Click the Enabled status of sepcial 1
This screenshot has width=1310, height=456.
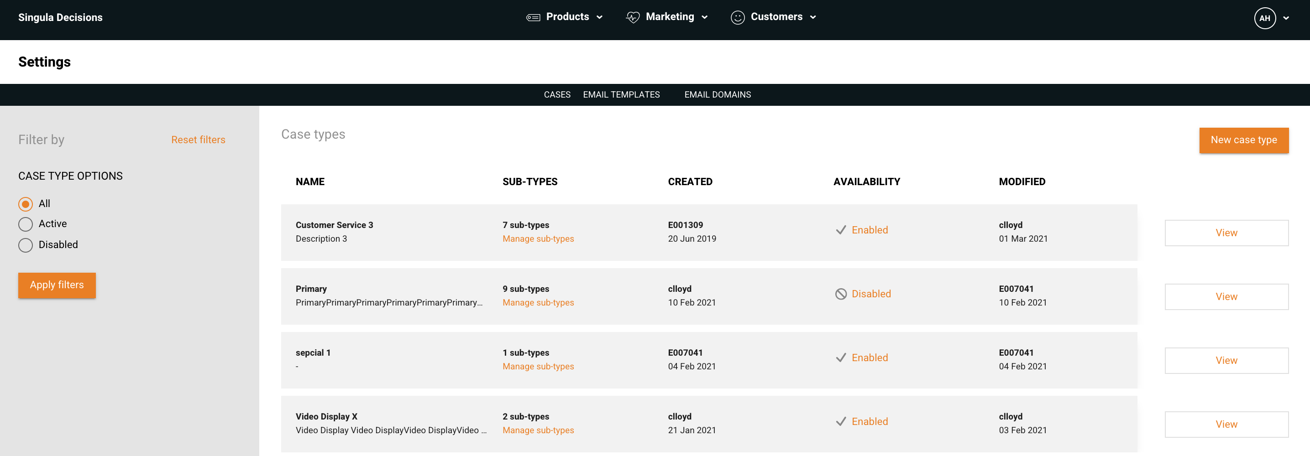pos(870,358)
